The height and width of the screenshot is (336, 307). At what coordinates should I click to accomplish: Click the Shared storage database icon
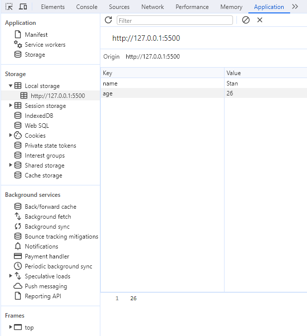tap(18, 165)
